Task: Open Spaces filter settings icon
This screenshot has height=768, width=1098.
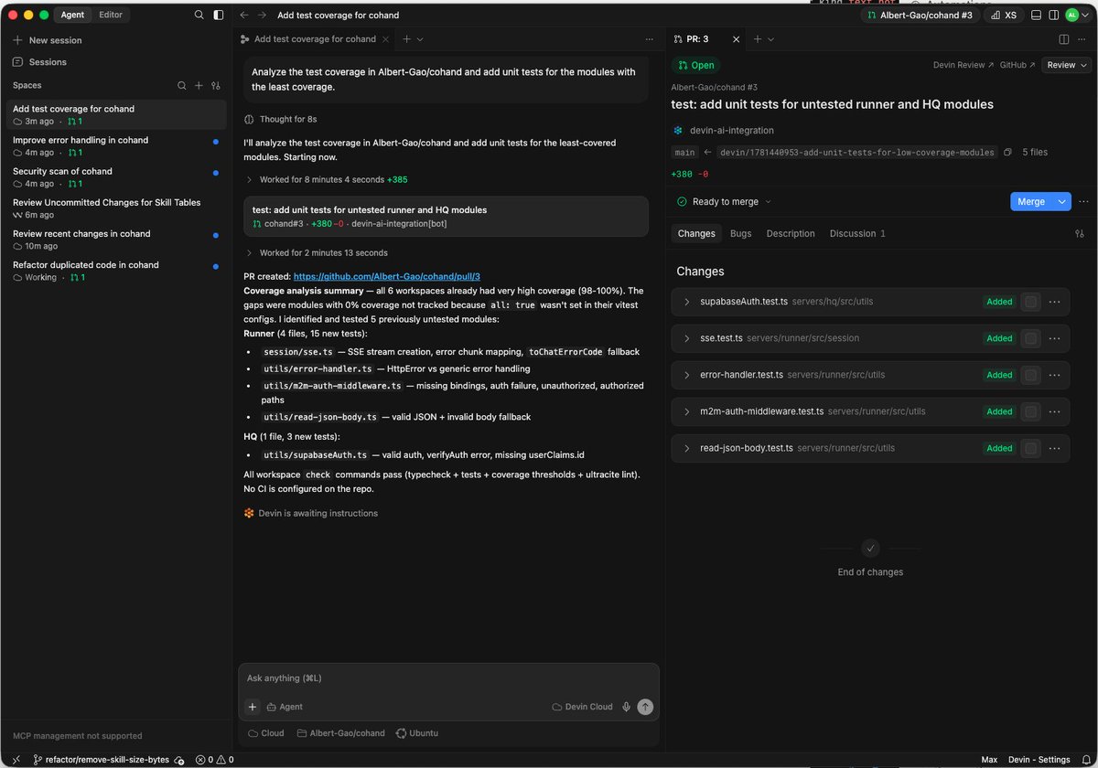Action: coord(216,85)
